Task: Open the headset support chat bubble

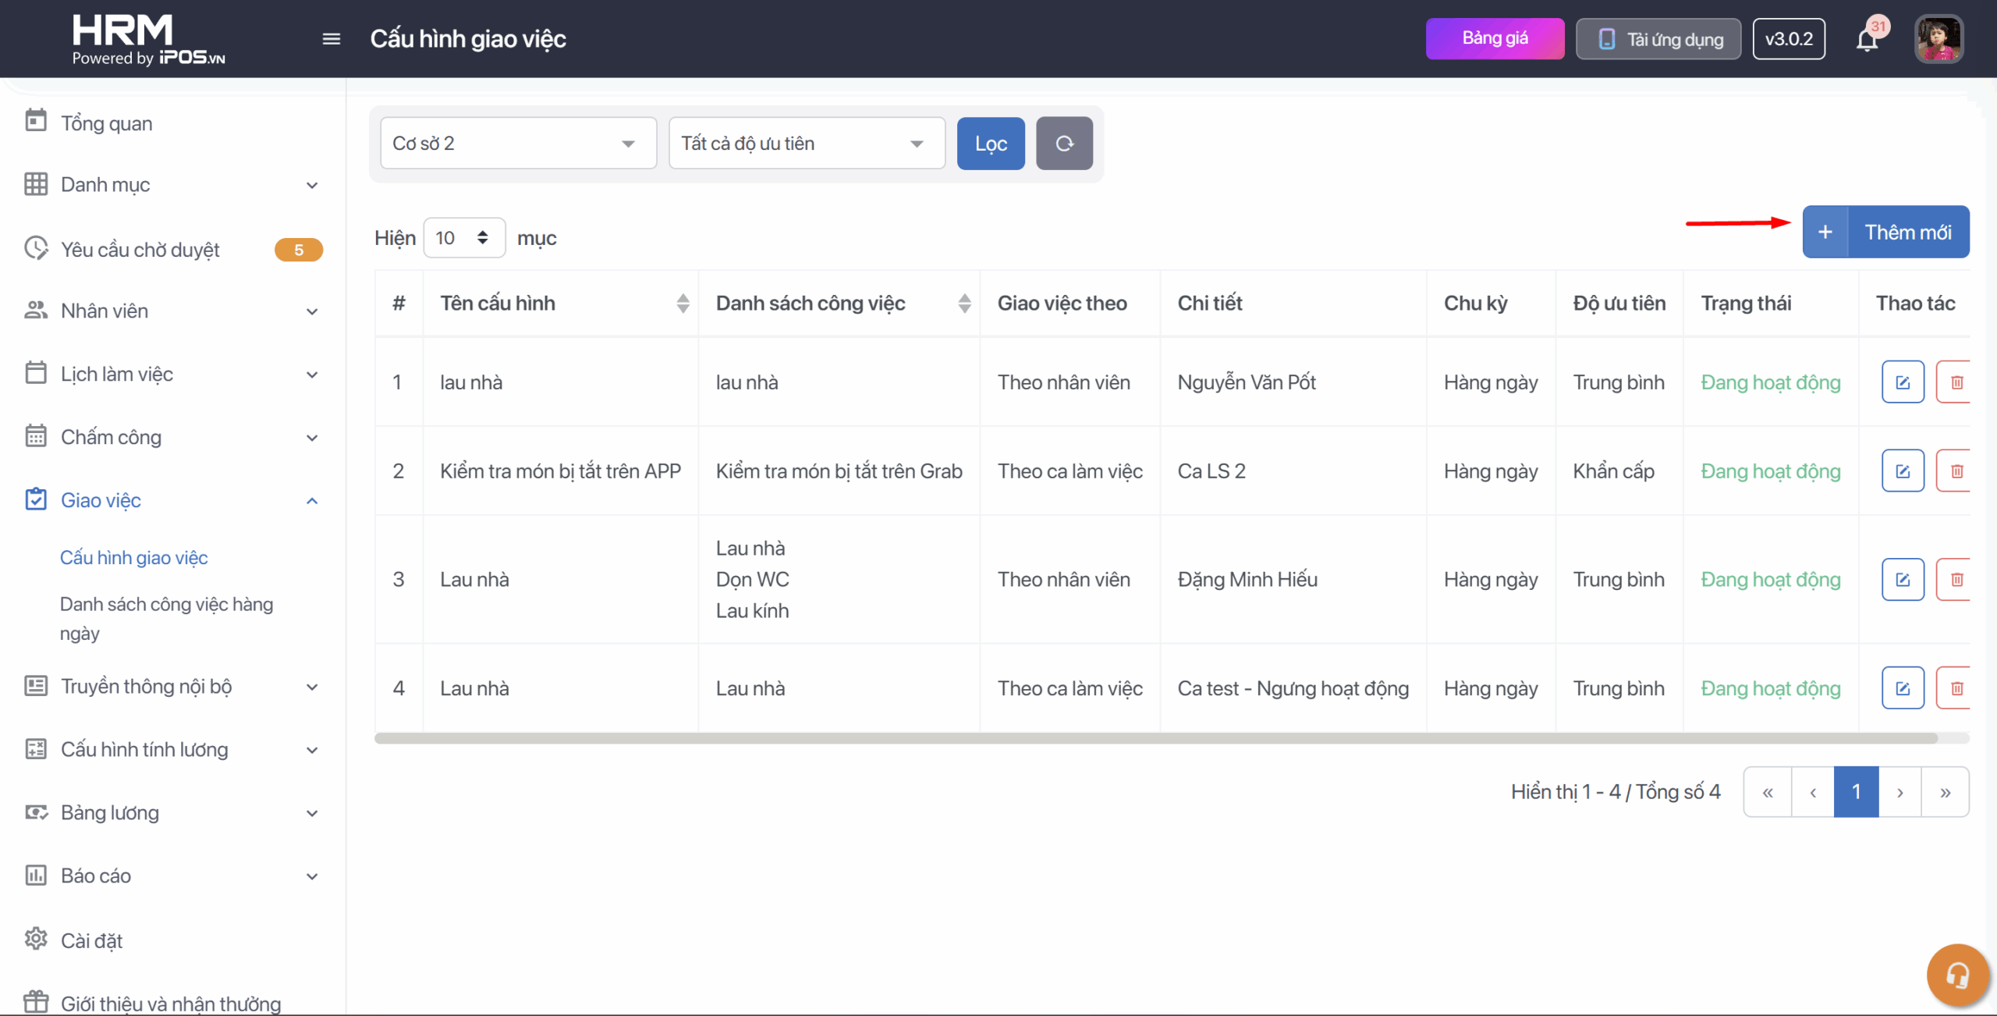Action: point(1956,975)
